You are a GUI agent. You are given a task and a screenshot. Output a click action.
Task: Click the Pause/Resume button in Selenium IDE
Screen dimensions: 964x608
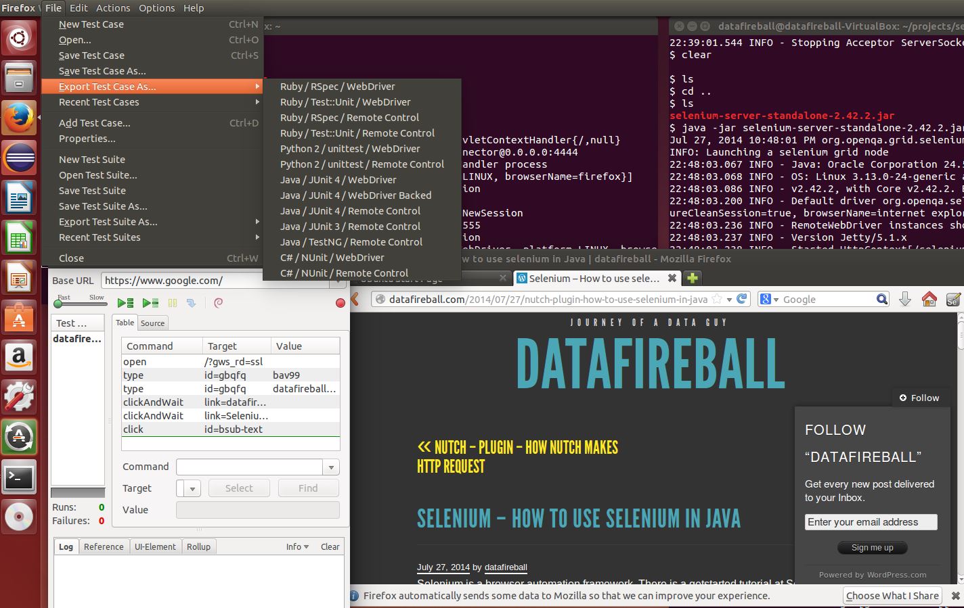pos(173,303)
